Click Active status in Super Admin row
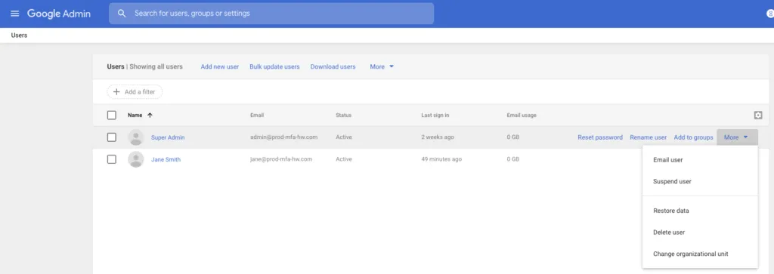 [x=344, y=137]
